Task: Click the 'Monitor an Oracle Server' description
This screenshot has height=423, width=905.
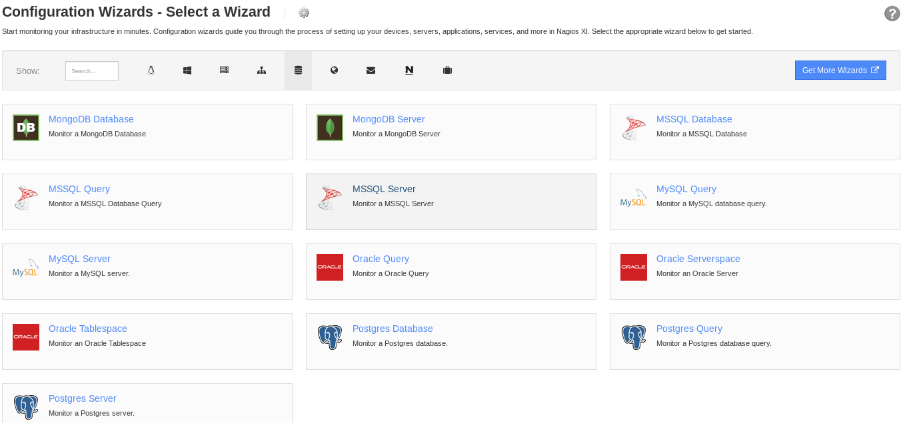Action: (697, 273)
